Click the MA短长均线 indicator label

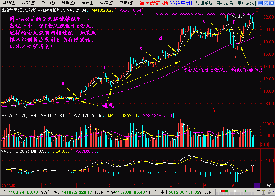(x=54, y=10)
